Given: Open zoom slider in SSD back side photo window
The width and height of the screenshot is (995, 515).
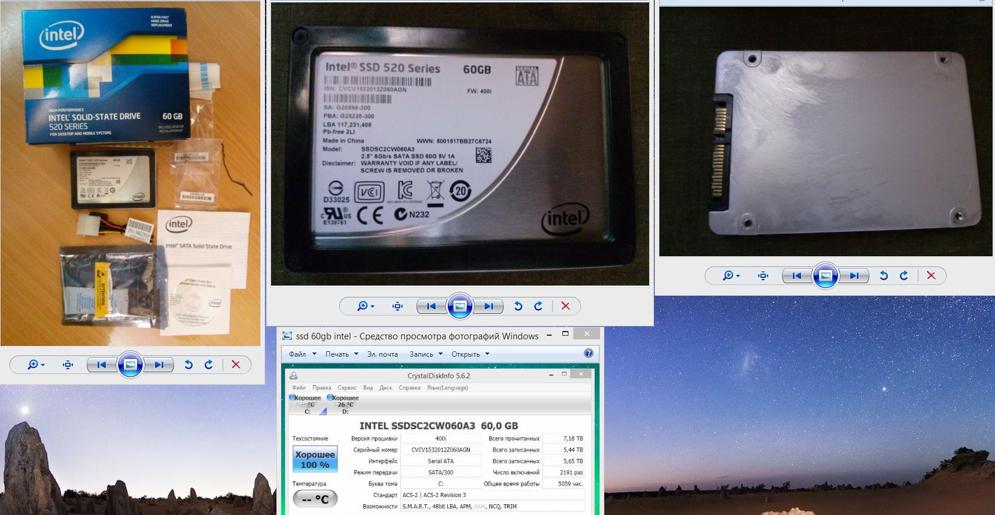Looking at the screenshot, I should [x=731, y=275].
